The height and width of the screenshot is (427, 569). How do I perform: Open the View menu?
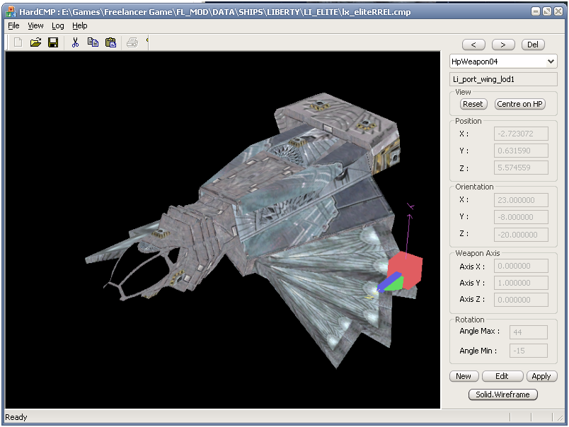click(x=35, y=25)
